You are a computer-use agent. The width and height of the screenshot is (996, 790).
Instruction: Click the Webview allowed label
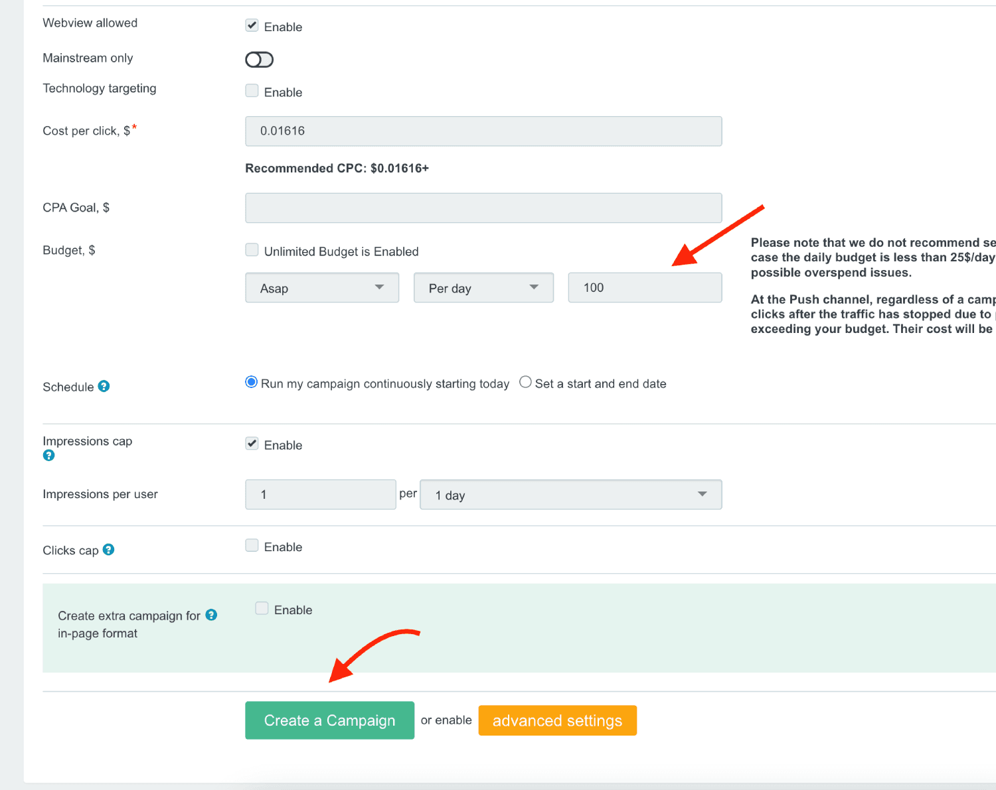pos(90,23)
